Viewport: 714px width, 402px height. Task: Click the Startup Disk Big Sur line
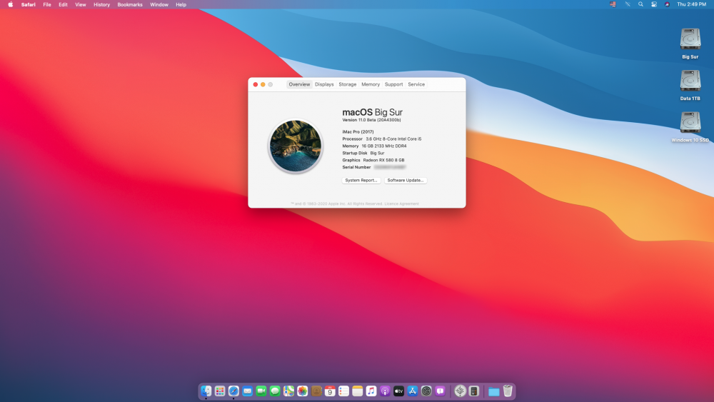(x=363, y=153)
